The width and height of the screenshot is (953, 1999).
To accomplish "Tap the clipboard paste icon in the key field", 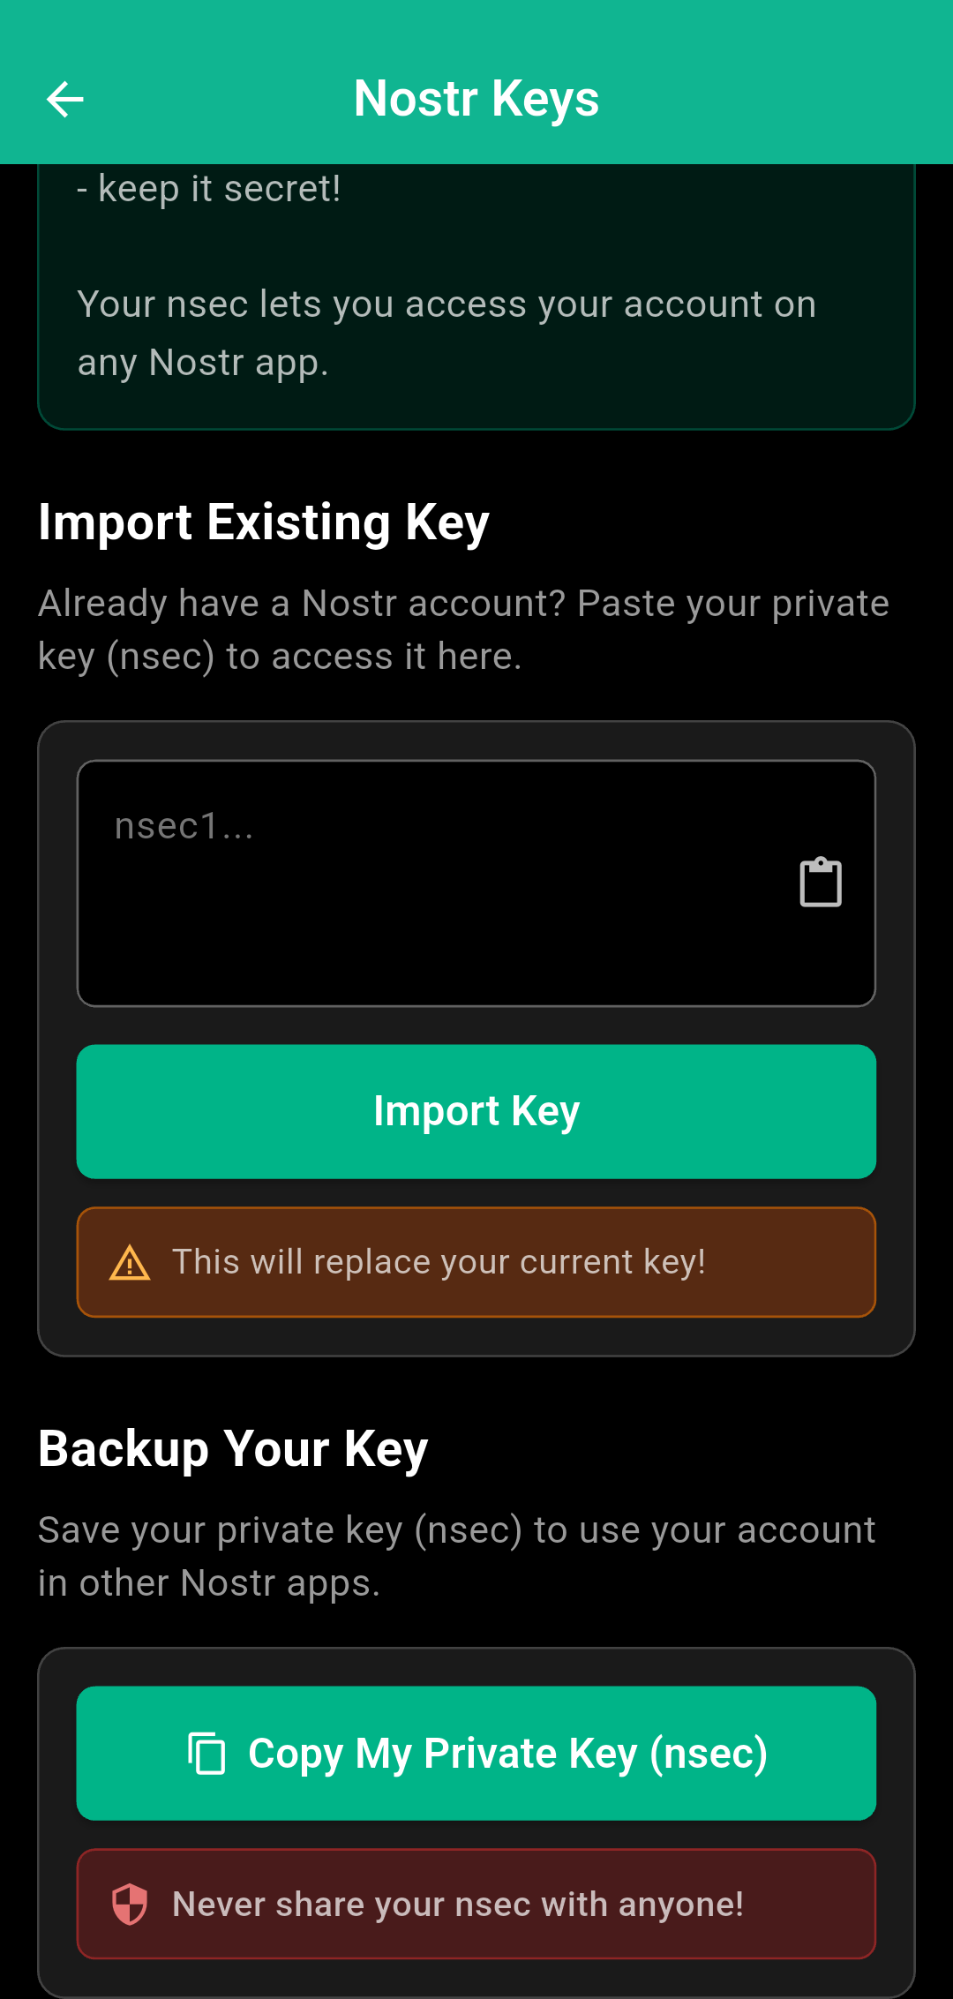I will (x=820, y=882).
